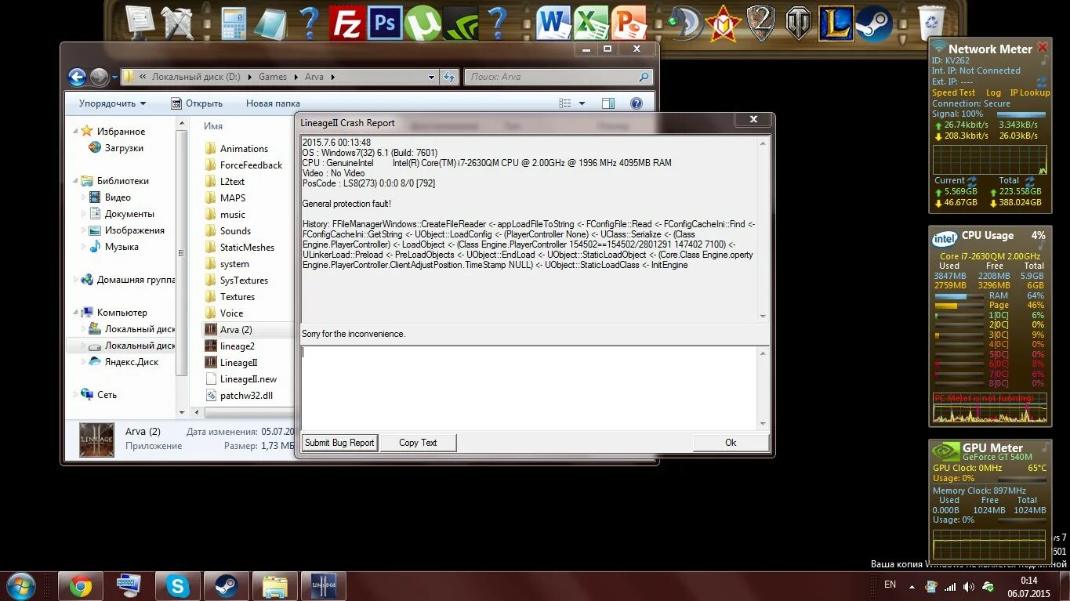Open the view options dropdown arrow

[x=582, y=103]
